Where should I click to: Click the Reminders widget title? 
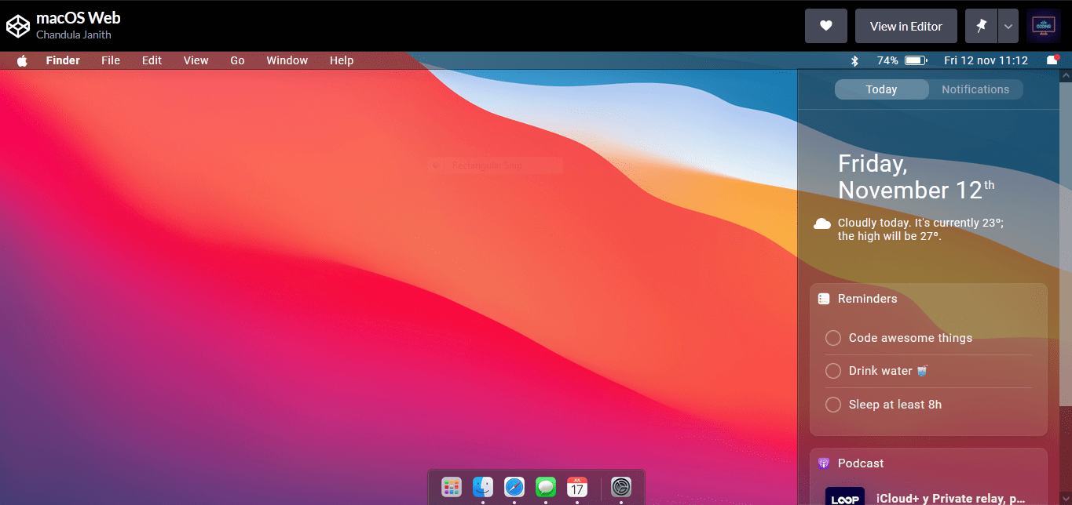click(x=867, y=299)
